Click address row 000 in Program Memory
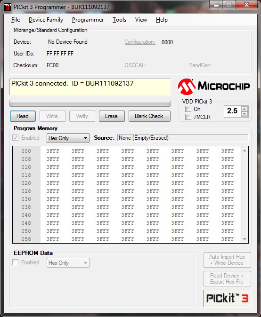 pos(26,151)
